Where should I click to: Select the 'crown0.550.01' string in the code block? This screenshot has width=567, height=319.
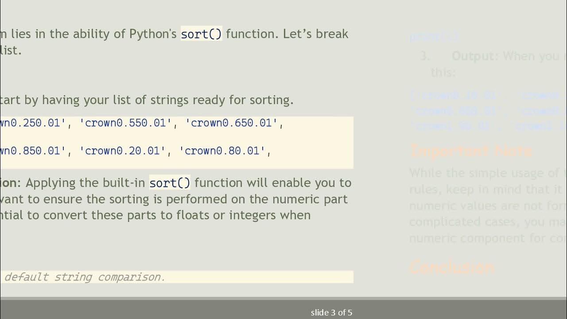(x=125, y=123)
